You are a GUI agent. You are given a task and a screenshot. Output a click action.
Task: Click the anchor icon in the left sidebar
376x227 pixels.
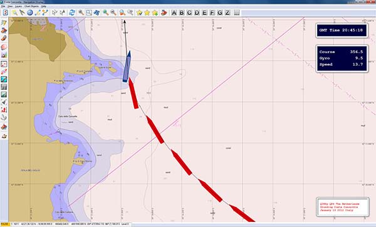click(4, 117)
